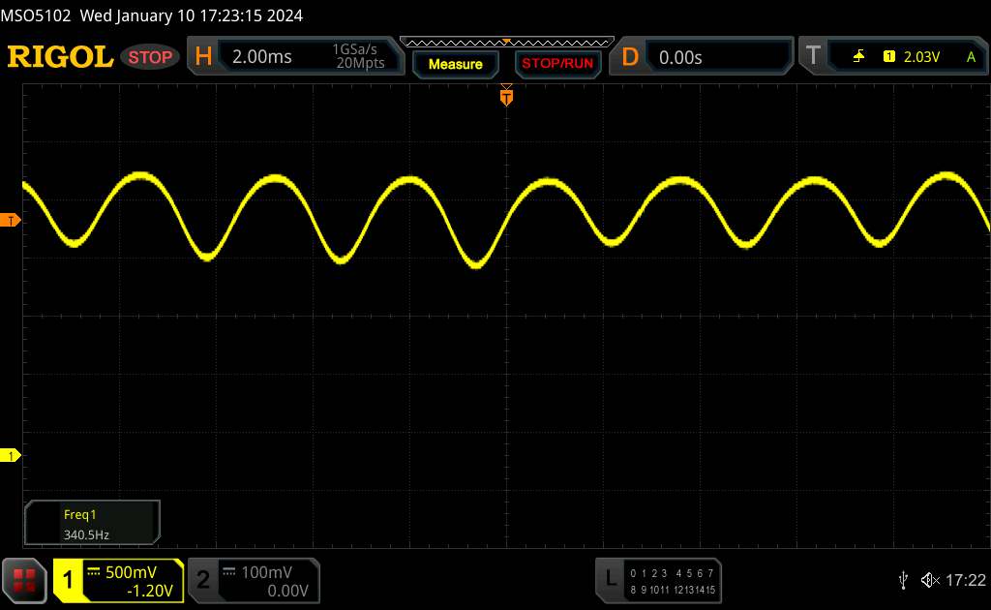This screenshot has height=610, width=991.
Task: Toggle channel 2 button
Action: point(203,580)
